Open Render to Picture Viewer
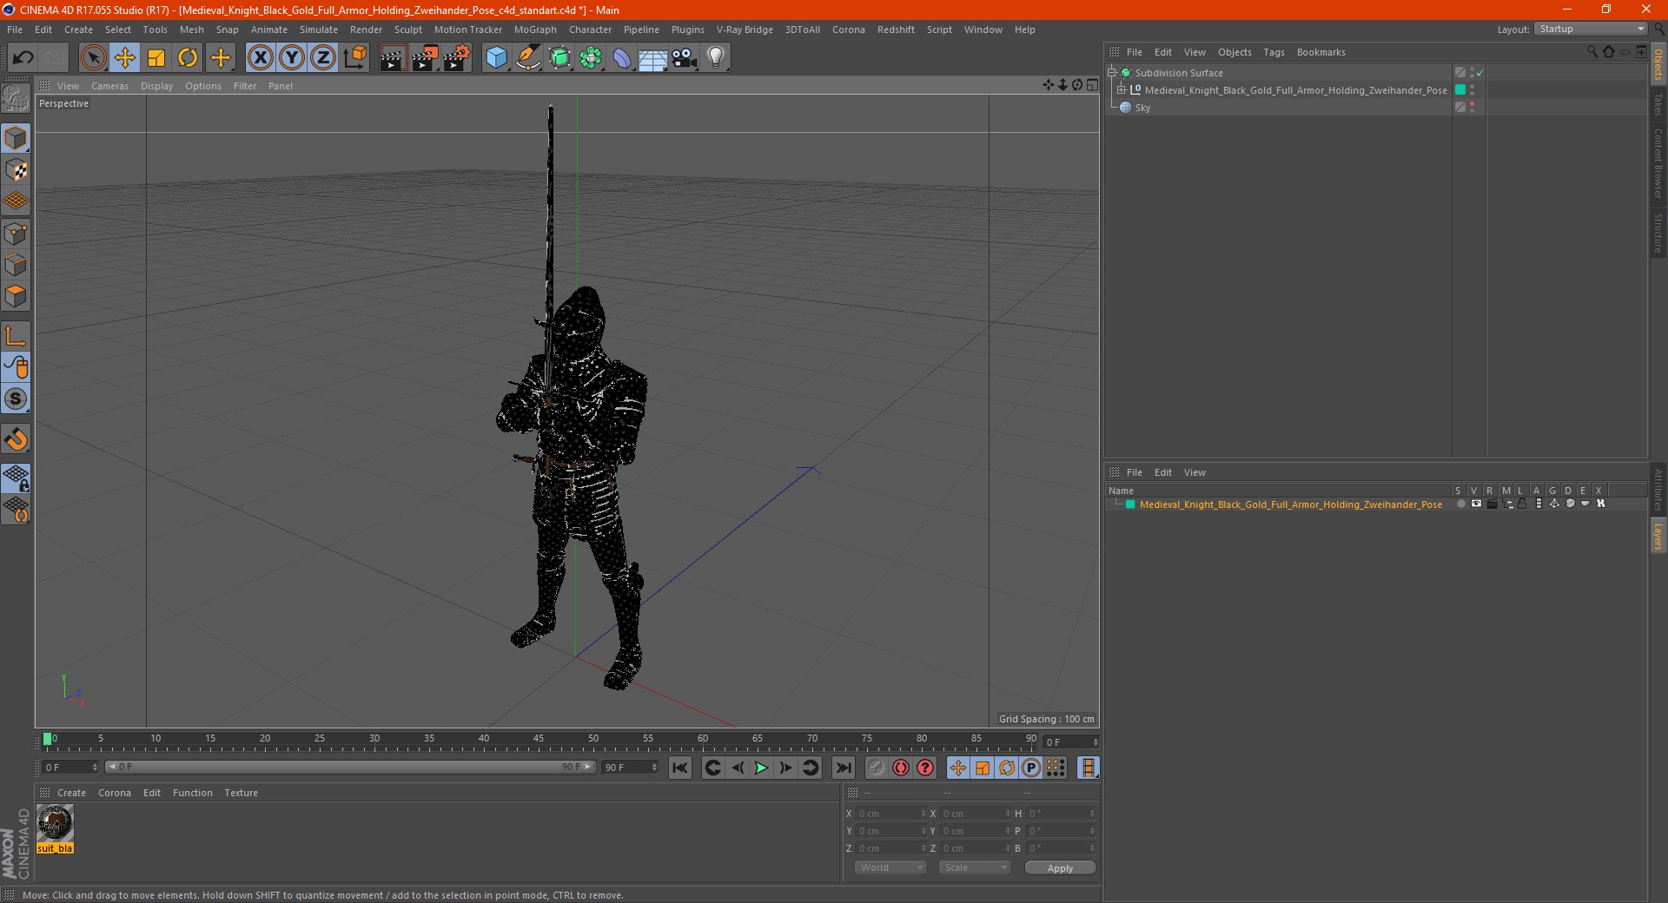 pos(425,58)
